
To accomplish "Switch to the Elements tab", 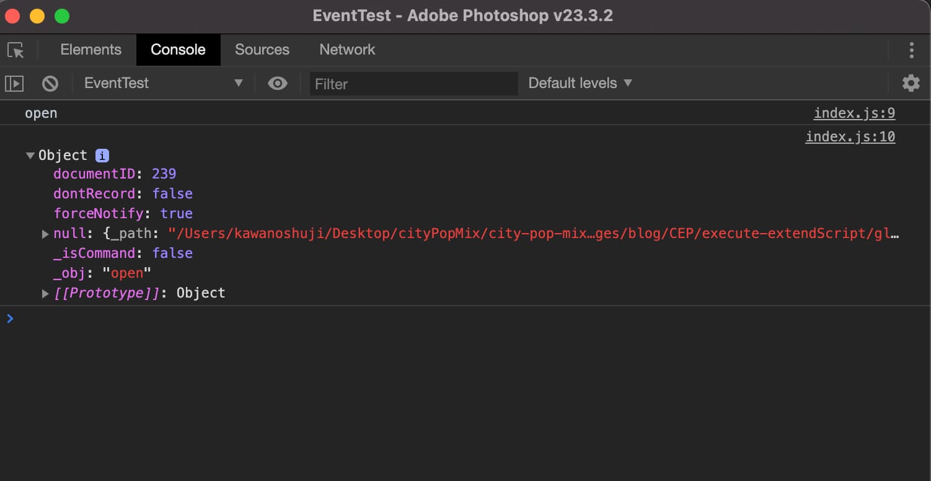I will [x=90, y=50].
